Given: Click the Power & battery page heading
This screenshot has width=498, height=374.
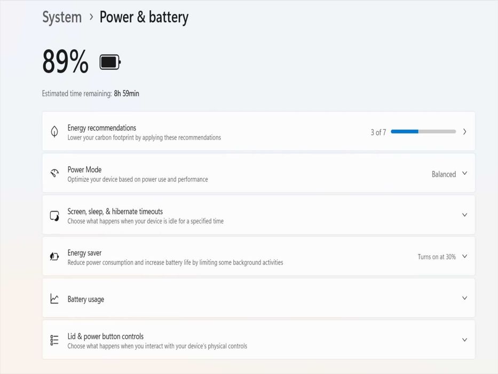Looking at the screenshot, I should click(144, 17).
